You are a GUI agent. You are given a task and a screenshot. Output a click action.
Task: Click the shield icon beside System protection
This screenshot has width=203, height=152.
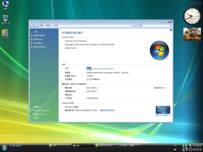click(x=32, y=43)
